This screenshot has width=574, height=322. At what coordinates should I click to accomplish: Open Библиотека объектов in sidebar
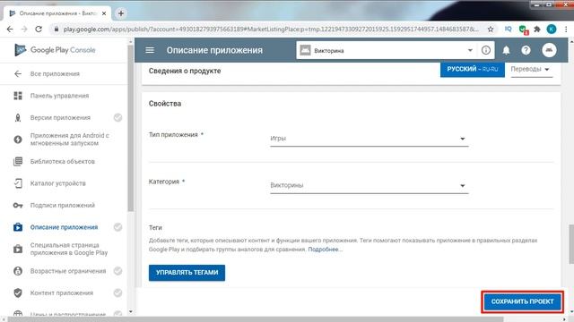62,161
